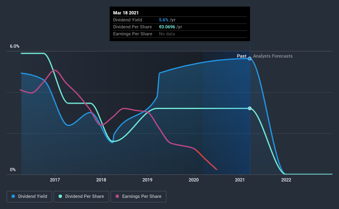Click the tooltip Dividend Per Share row label
339x209 pixels.
(x=133, y=27)
